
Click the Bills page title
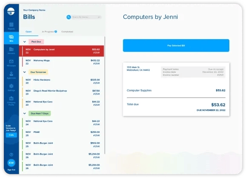pos(29,17)
